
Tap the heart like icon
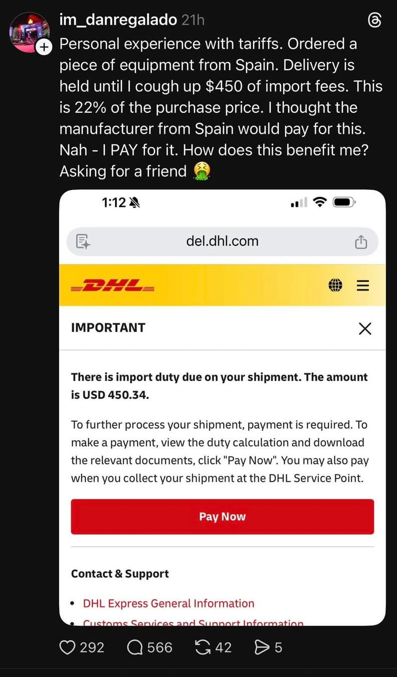pos(67,647)
